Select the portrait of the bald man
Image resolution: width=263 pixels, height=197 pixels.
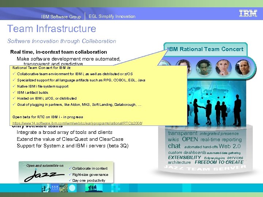coord(243,68)
